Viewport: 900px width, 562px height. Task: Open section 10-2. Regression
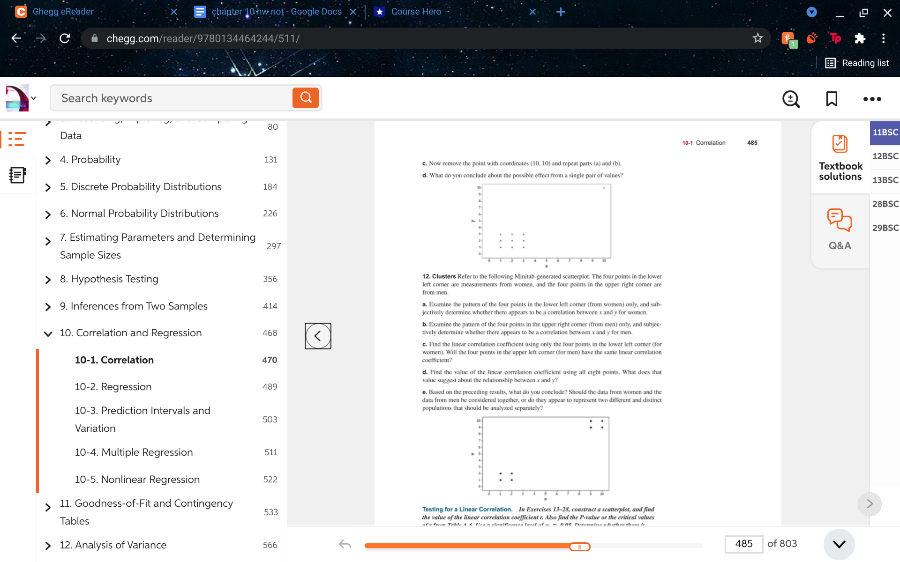(113, 386)
